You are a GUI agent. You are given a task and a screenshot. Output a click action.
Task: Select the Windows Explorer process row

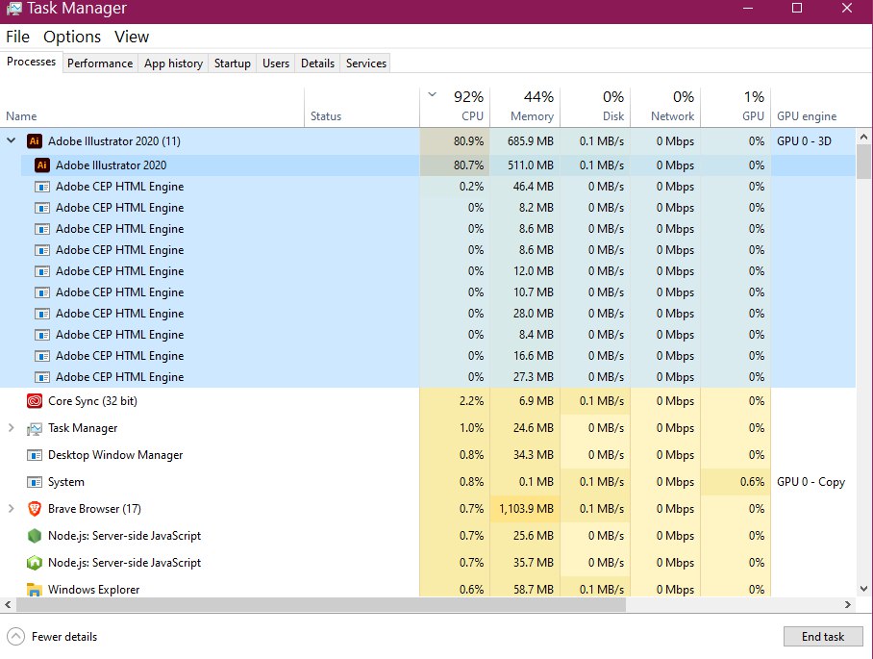coord(428,590)
